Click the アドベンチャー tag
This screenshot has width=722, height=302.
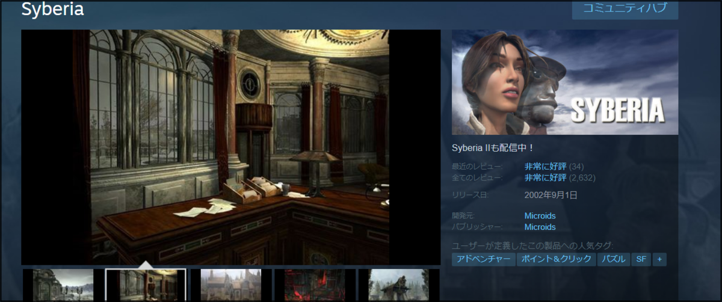tap(484, 259)
